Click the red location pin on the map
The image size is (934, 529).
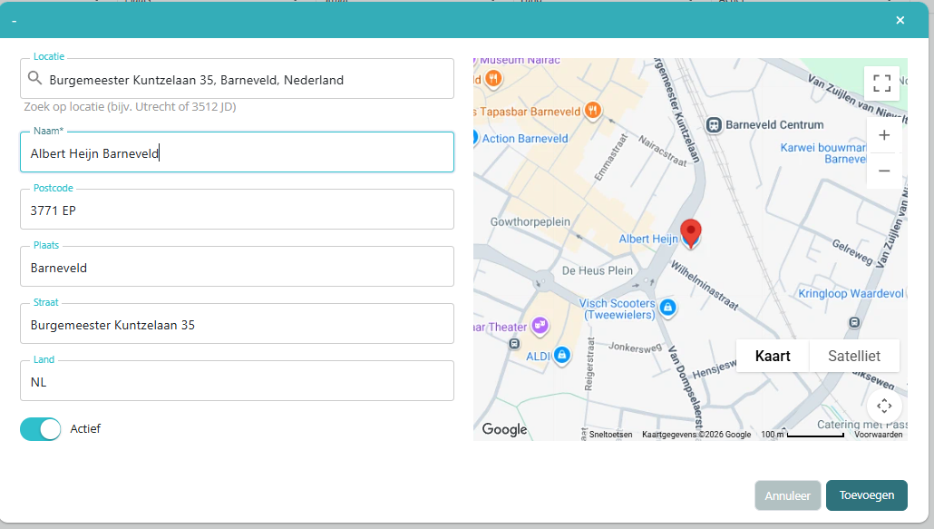691,233
